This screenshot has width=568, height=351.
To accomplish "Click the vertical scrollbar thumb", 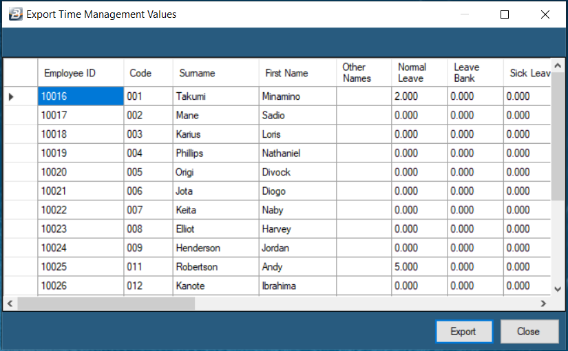I will click(x=558, y=136).
